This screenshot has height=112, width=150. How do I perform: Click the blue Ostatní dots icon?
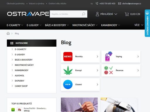(x=68, y=84)
